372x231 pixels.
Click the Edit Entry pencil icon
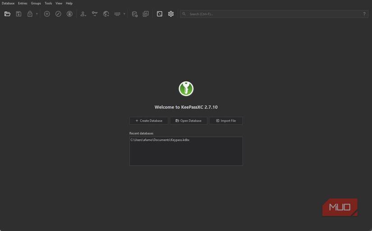point(58,14)
